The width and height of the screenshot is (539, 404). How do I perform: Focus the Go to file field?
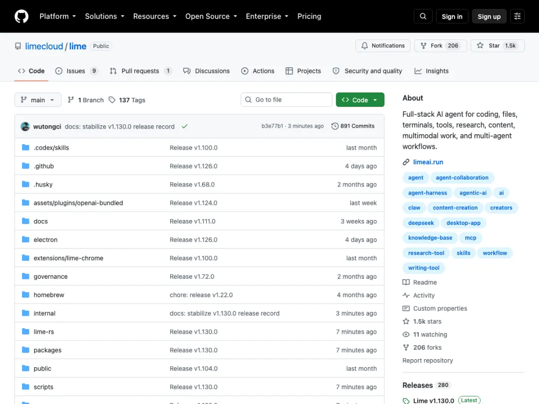(286, 100)
